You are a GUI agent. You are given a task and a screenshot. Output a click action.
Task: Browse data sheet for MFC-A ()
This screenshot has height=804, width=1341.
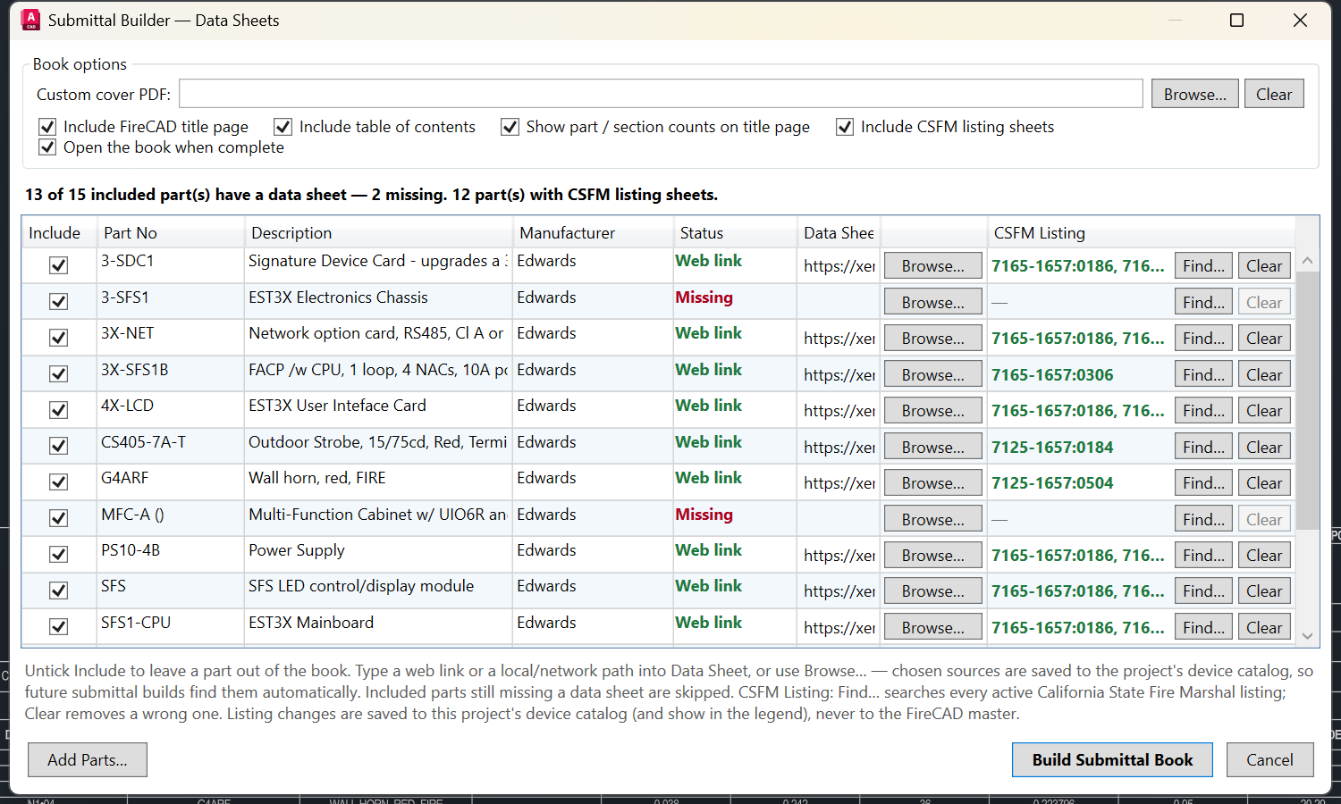(x=933, y=519)
